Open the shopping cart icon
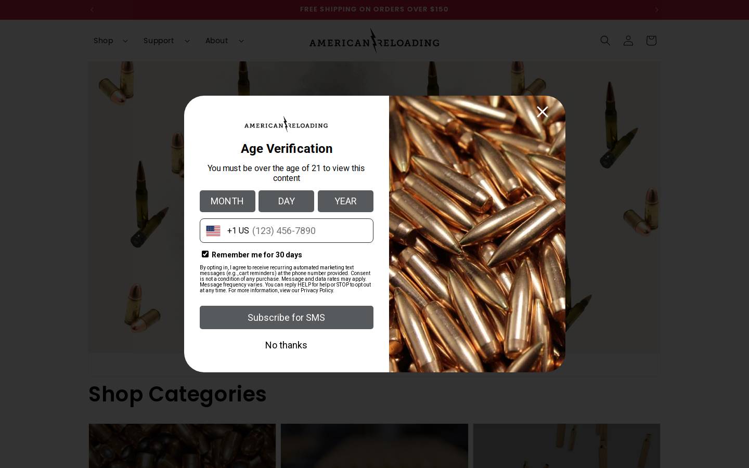This screenshot has height=468, width=749. 651,41
